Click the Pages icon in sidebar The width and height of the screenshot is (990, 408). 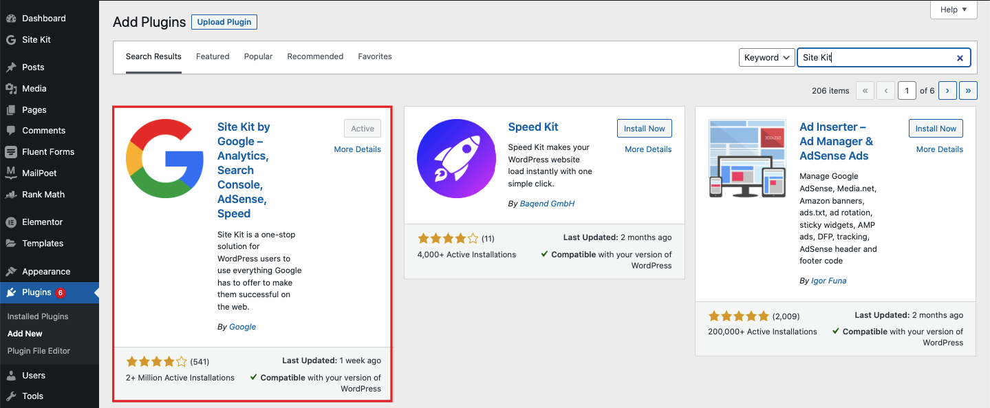click(11, 110)
